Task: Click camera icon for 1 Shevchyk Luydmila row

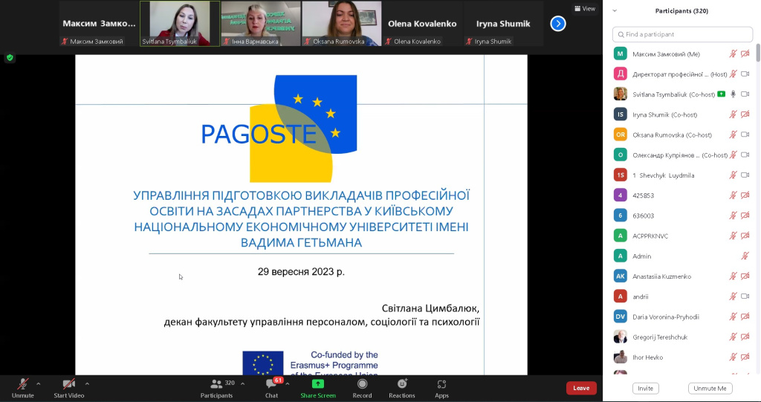Action: (745, 175)
